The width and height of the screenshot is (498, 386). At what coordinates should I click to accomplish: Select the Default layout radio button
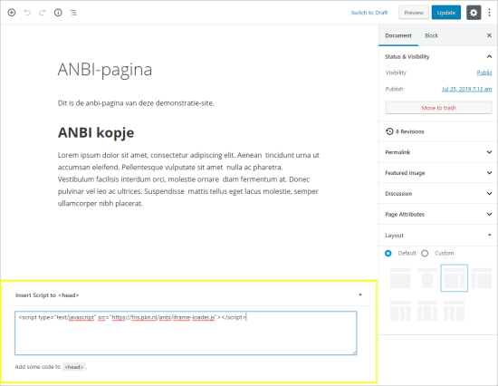pyautogui.click(x=388, y=254)
